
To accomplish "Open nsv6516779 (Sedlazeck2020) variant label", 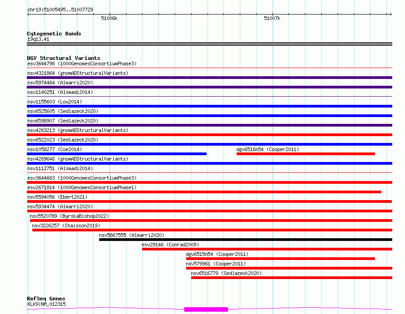I will (226, 273).
